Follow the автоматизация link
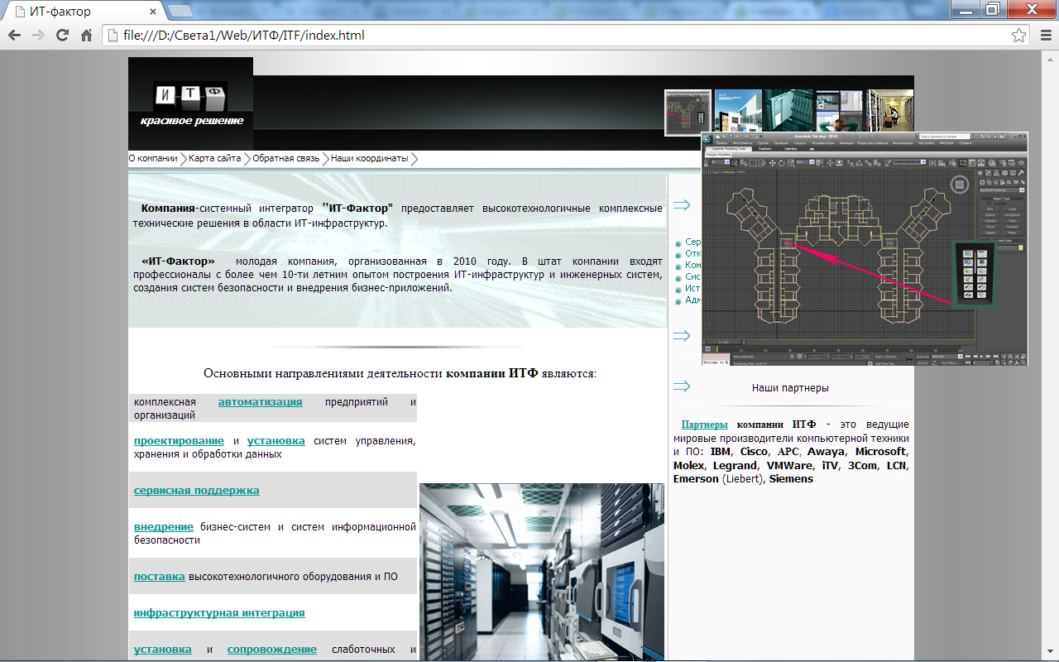The height and width of the screenshot is (662, 1059). click(261, 402)
